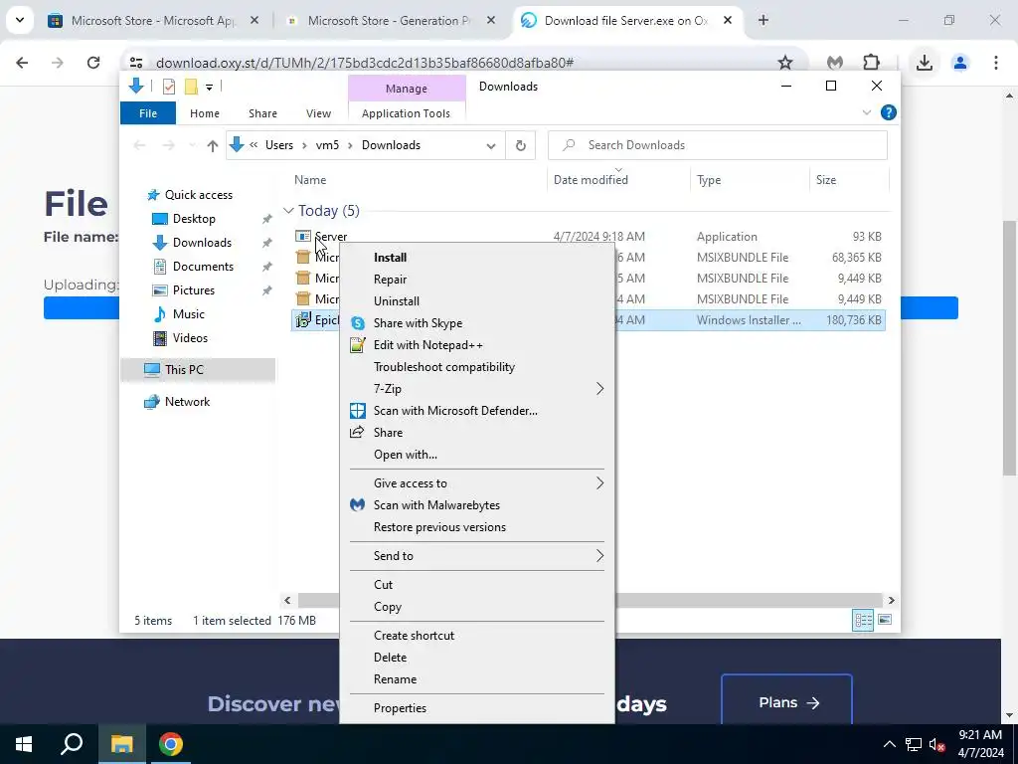The image size is (1018, 764).
Task: Click the Refresh button in Explorer address bar
Action: pos(521,145)
